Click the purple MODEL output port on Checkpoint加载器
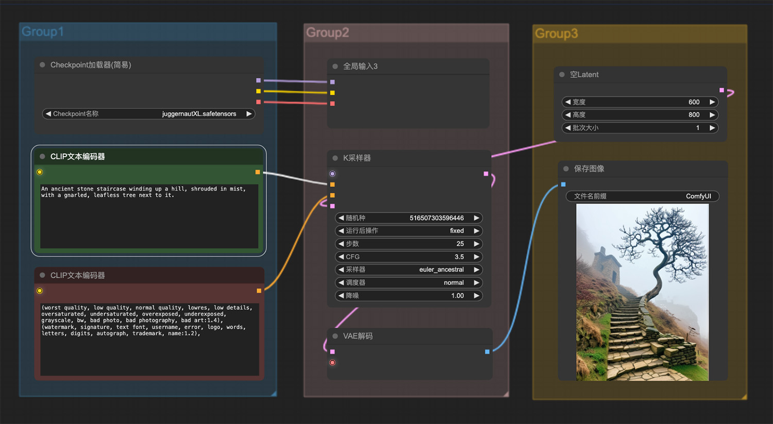The image size is (773, 424). click(258, 80)
